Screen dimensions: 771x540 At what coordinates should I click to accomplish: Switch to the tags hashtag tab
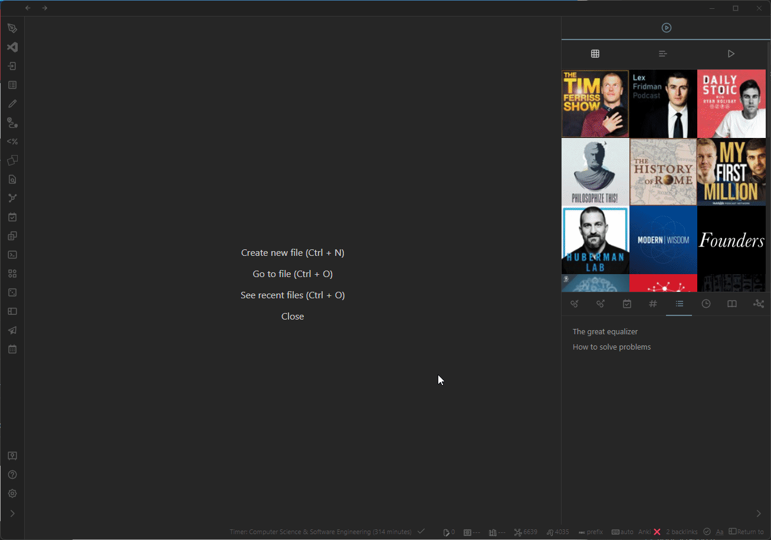[x=653, y=304]
